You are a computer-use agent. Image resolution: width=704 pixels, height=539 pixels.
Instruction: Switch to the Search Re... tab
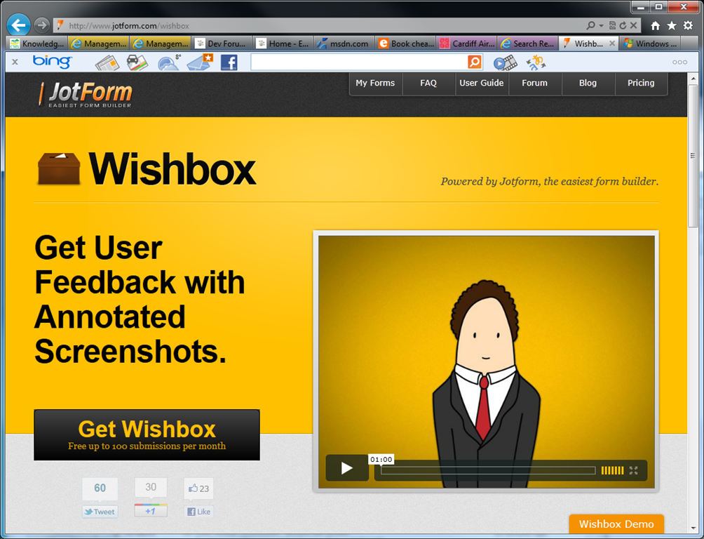point(528,44)
